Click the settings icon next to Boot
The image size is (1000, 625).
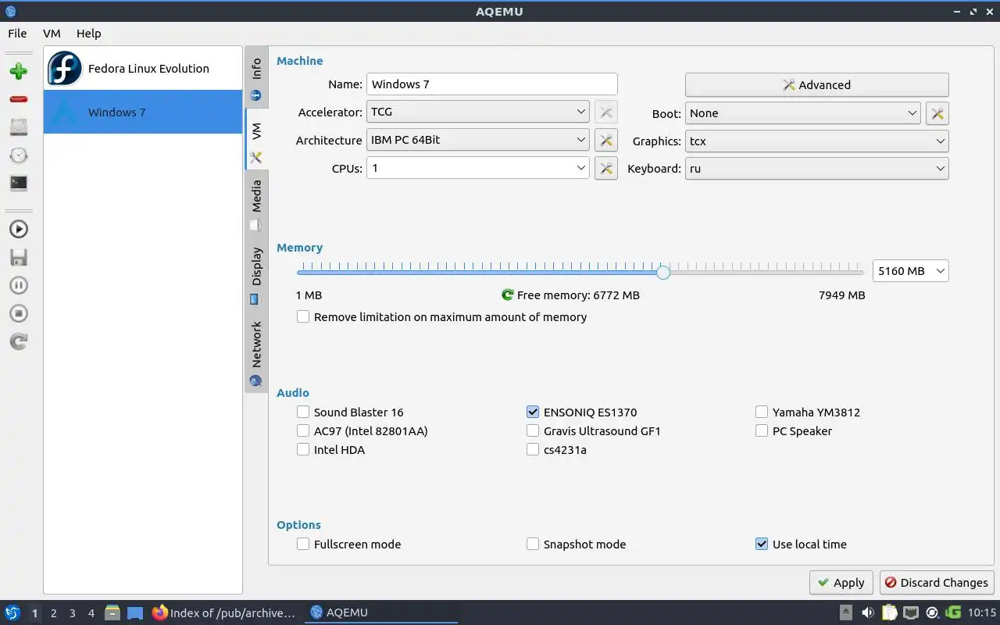click(937, 113)
